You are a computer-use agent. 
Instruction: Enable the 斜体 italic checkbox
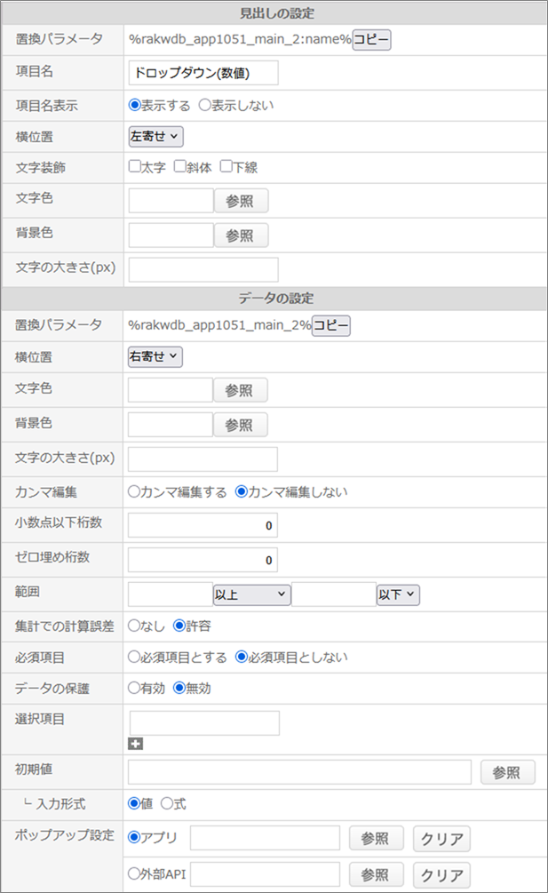(x=180, y=166)
